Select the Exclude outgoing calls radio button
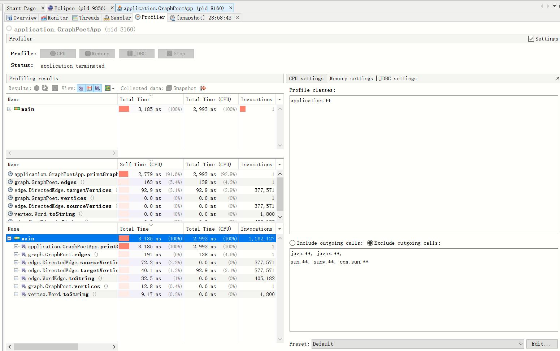 pyautogui.click(x=370, y=243)
